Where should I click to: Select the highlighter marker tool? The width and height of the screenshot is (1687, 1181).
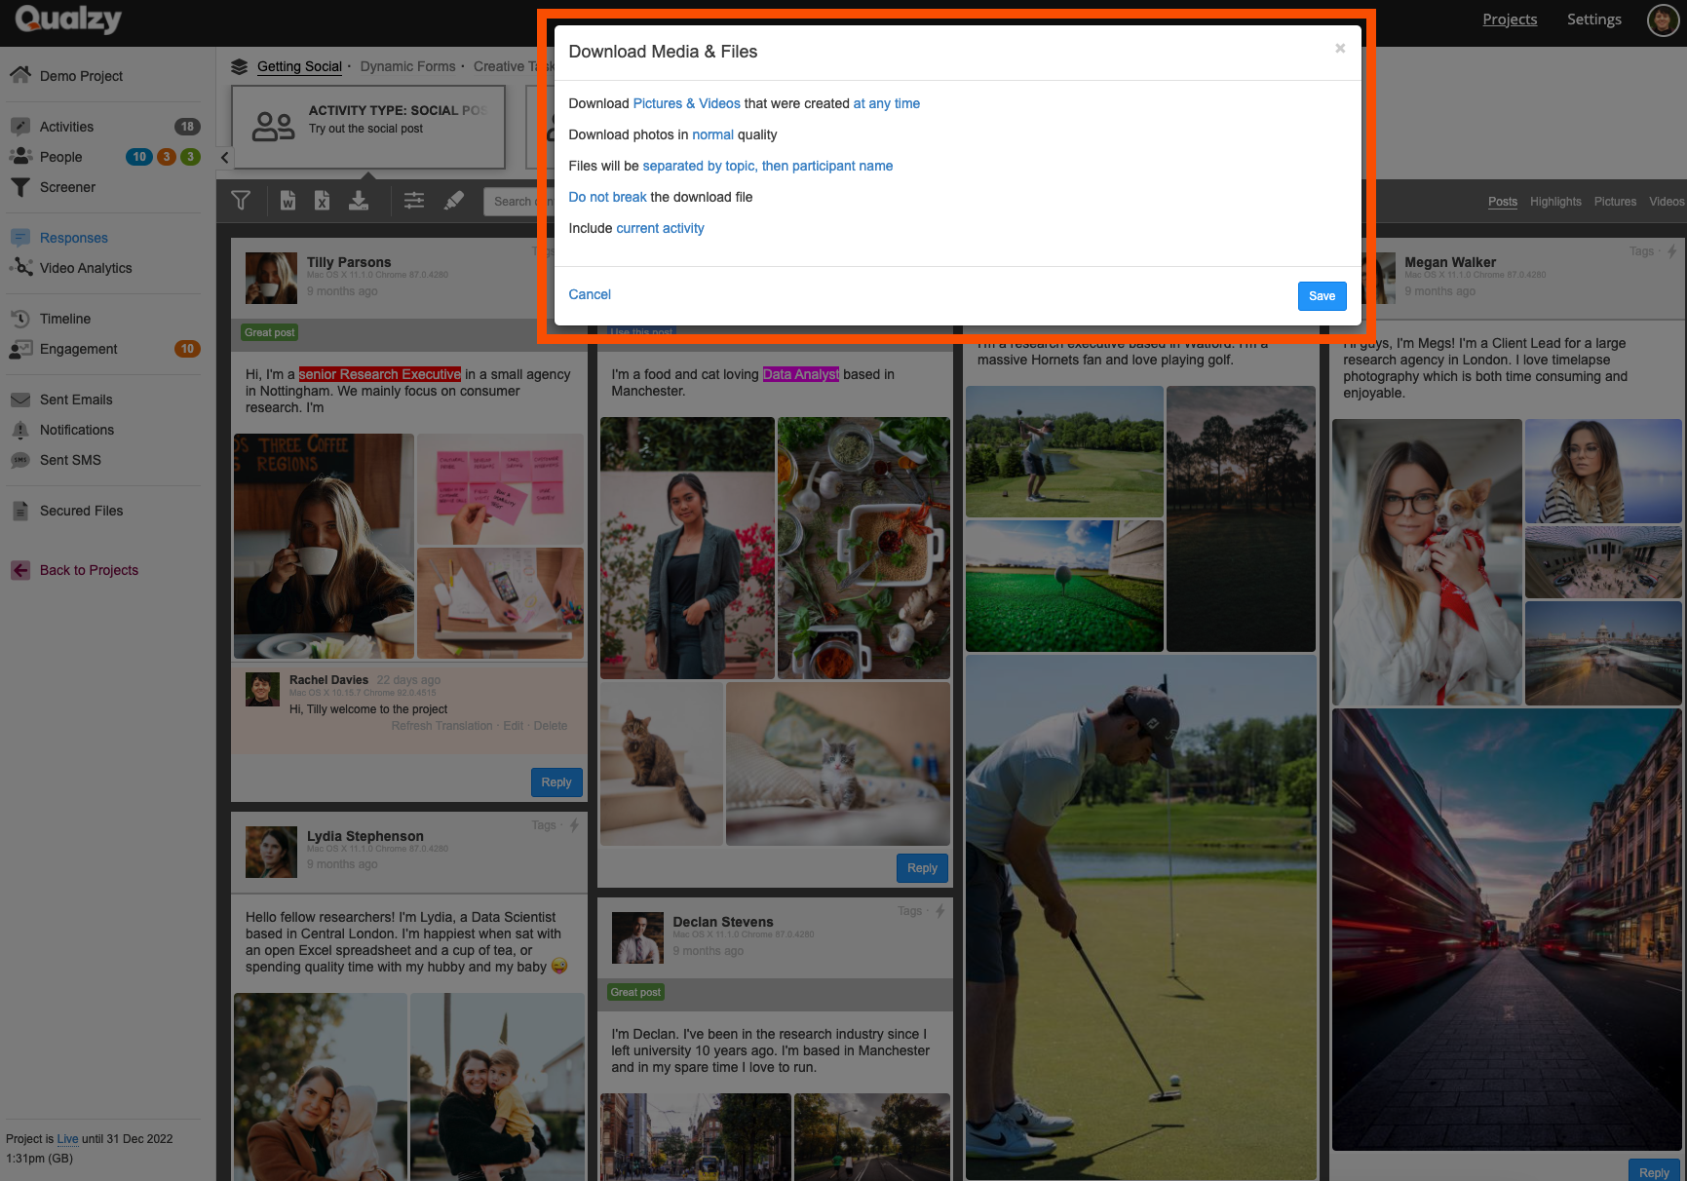pos(453,201)
